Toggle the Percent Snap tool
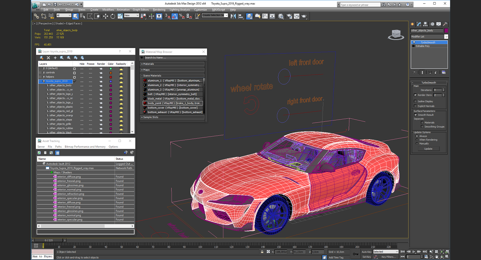The height and width of the screenshot is (260, 481). (x=182, y=16)
